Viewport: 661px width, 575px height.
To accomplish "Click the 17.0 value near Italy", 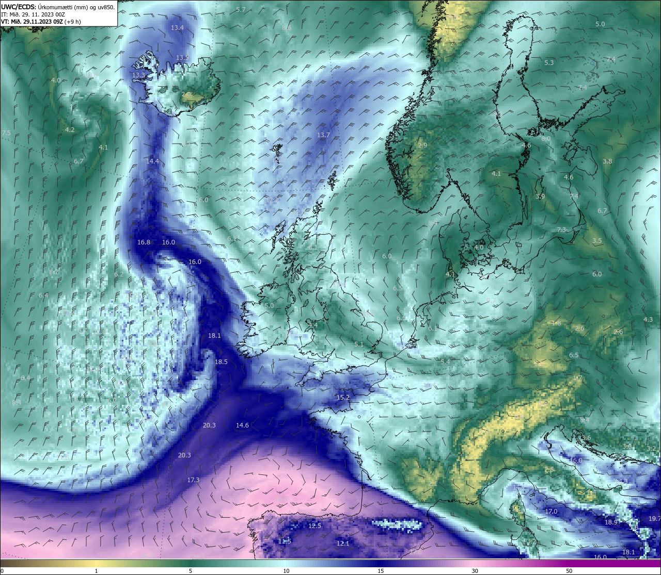I will click(551, 511).
